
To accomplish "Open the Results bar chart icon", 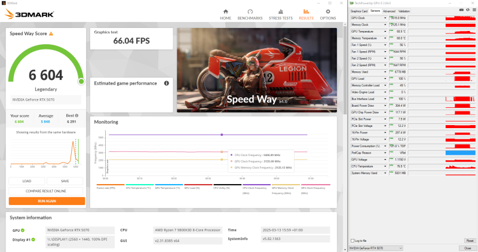I will pos(306,11).
